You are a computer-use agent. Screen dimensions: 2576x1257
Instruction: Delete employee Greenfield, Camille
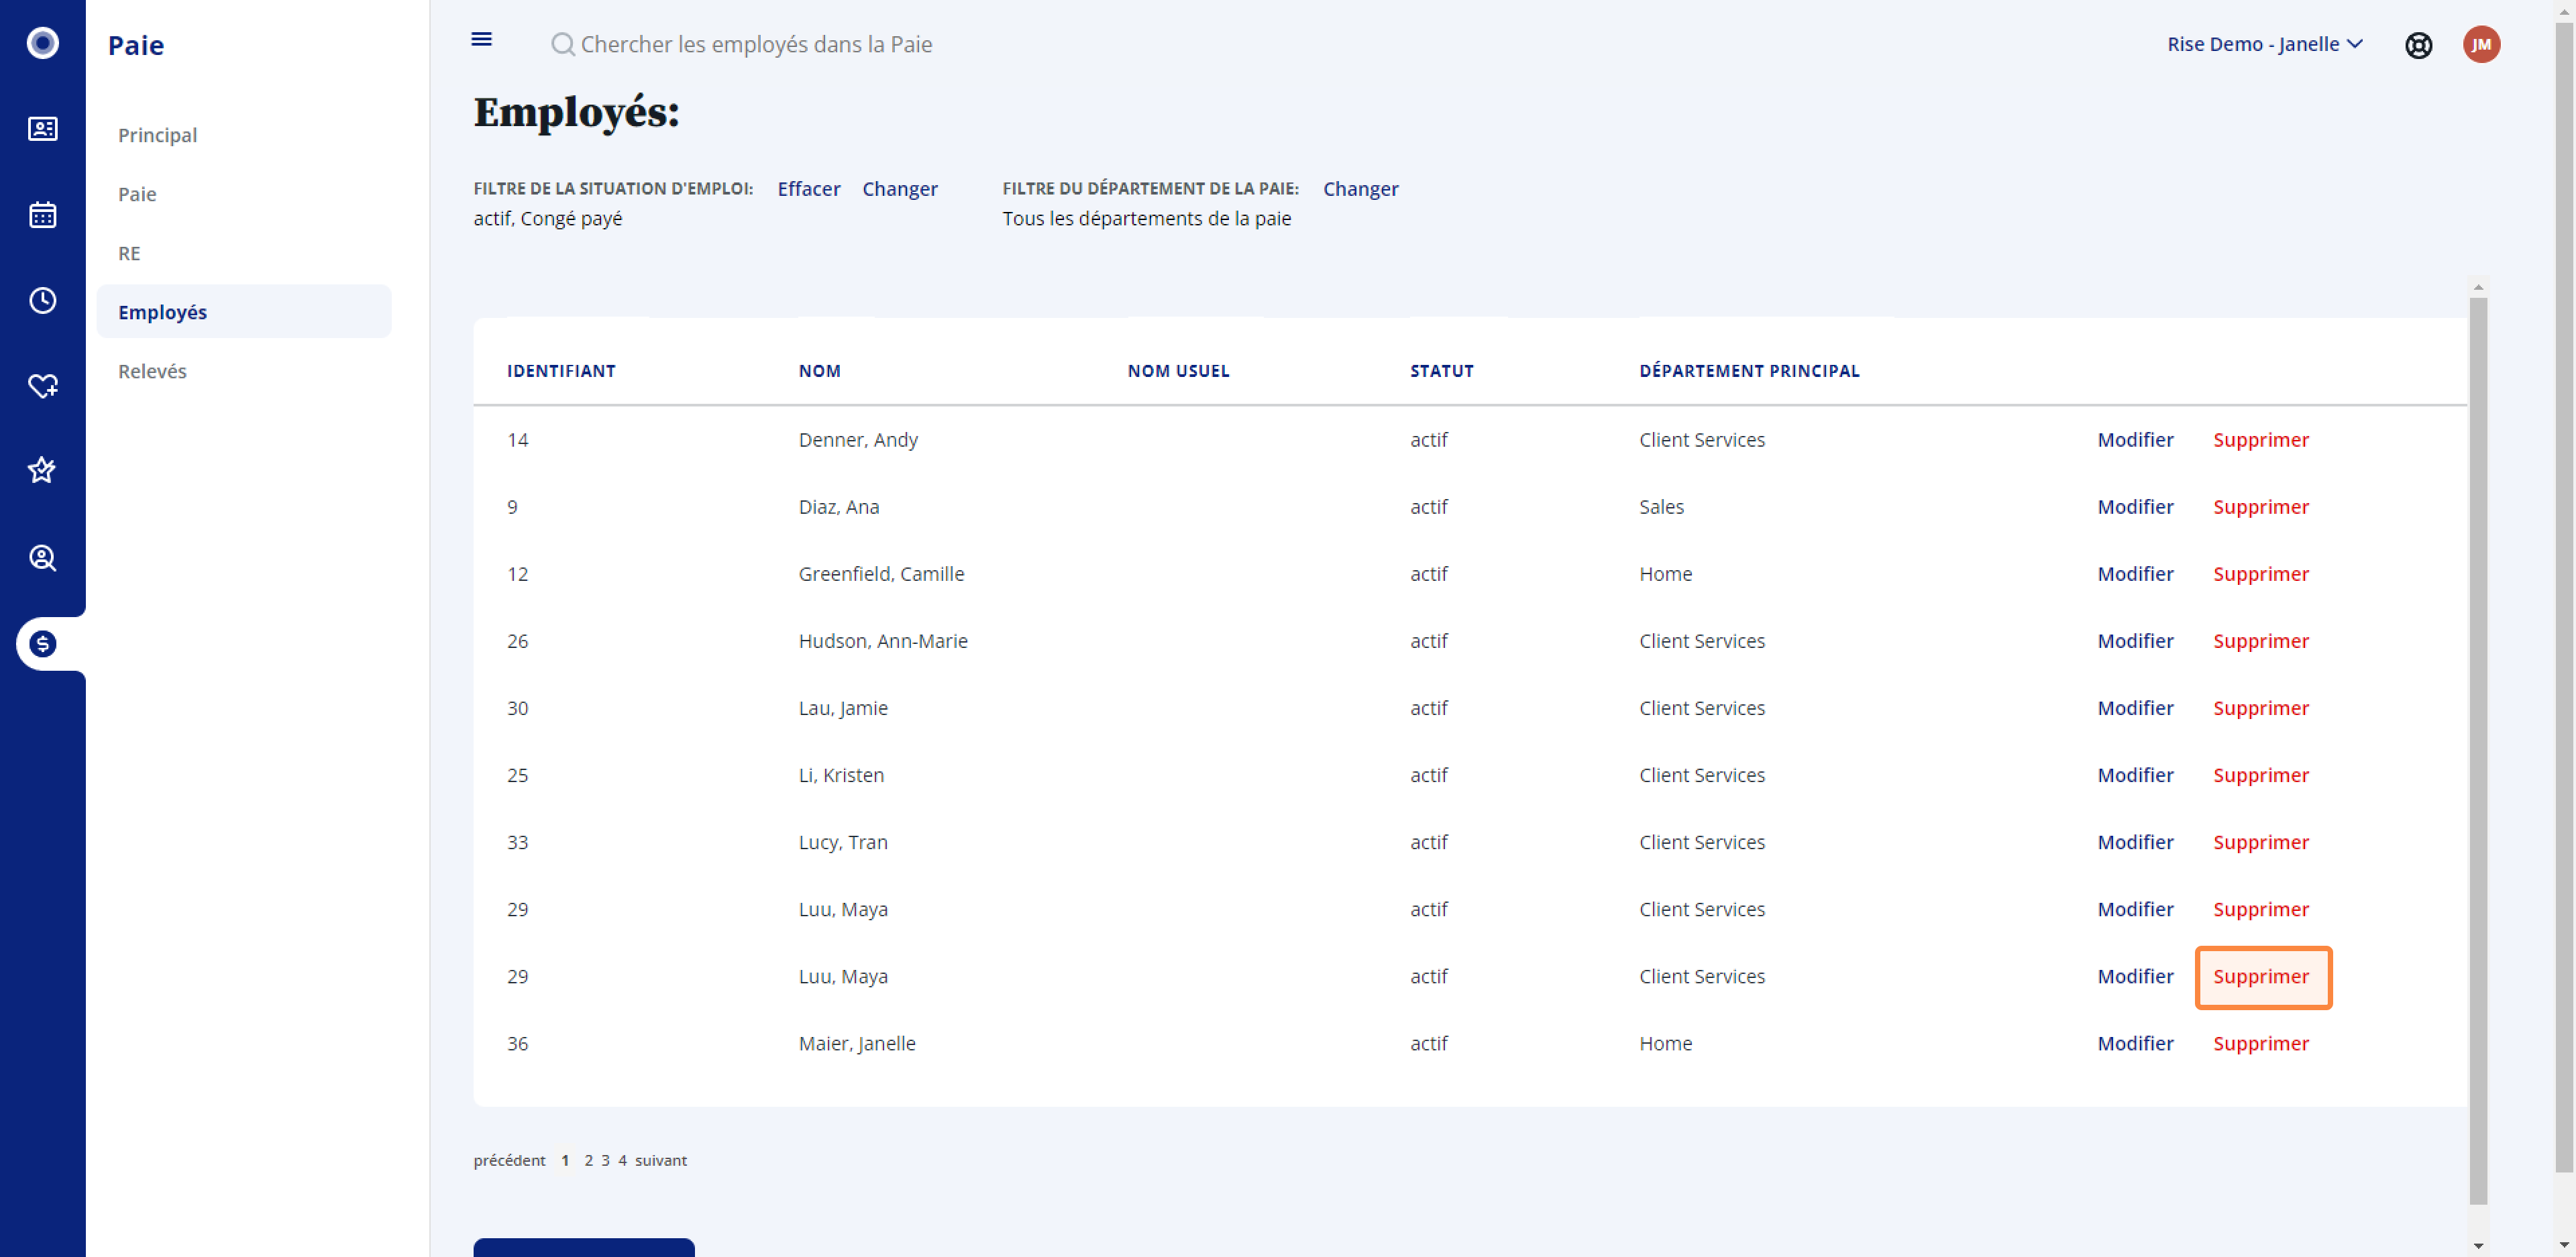pos(2260,574)
